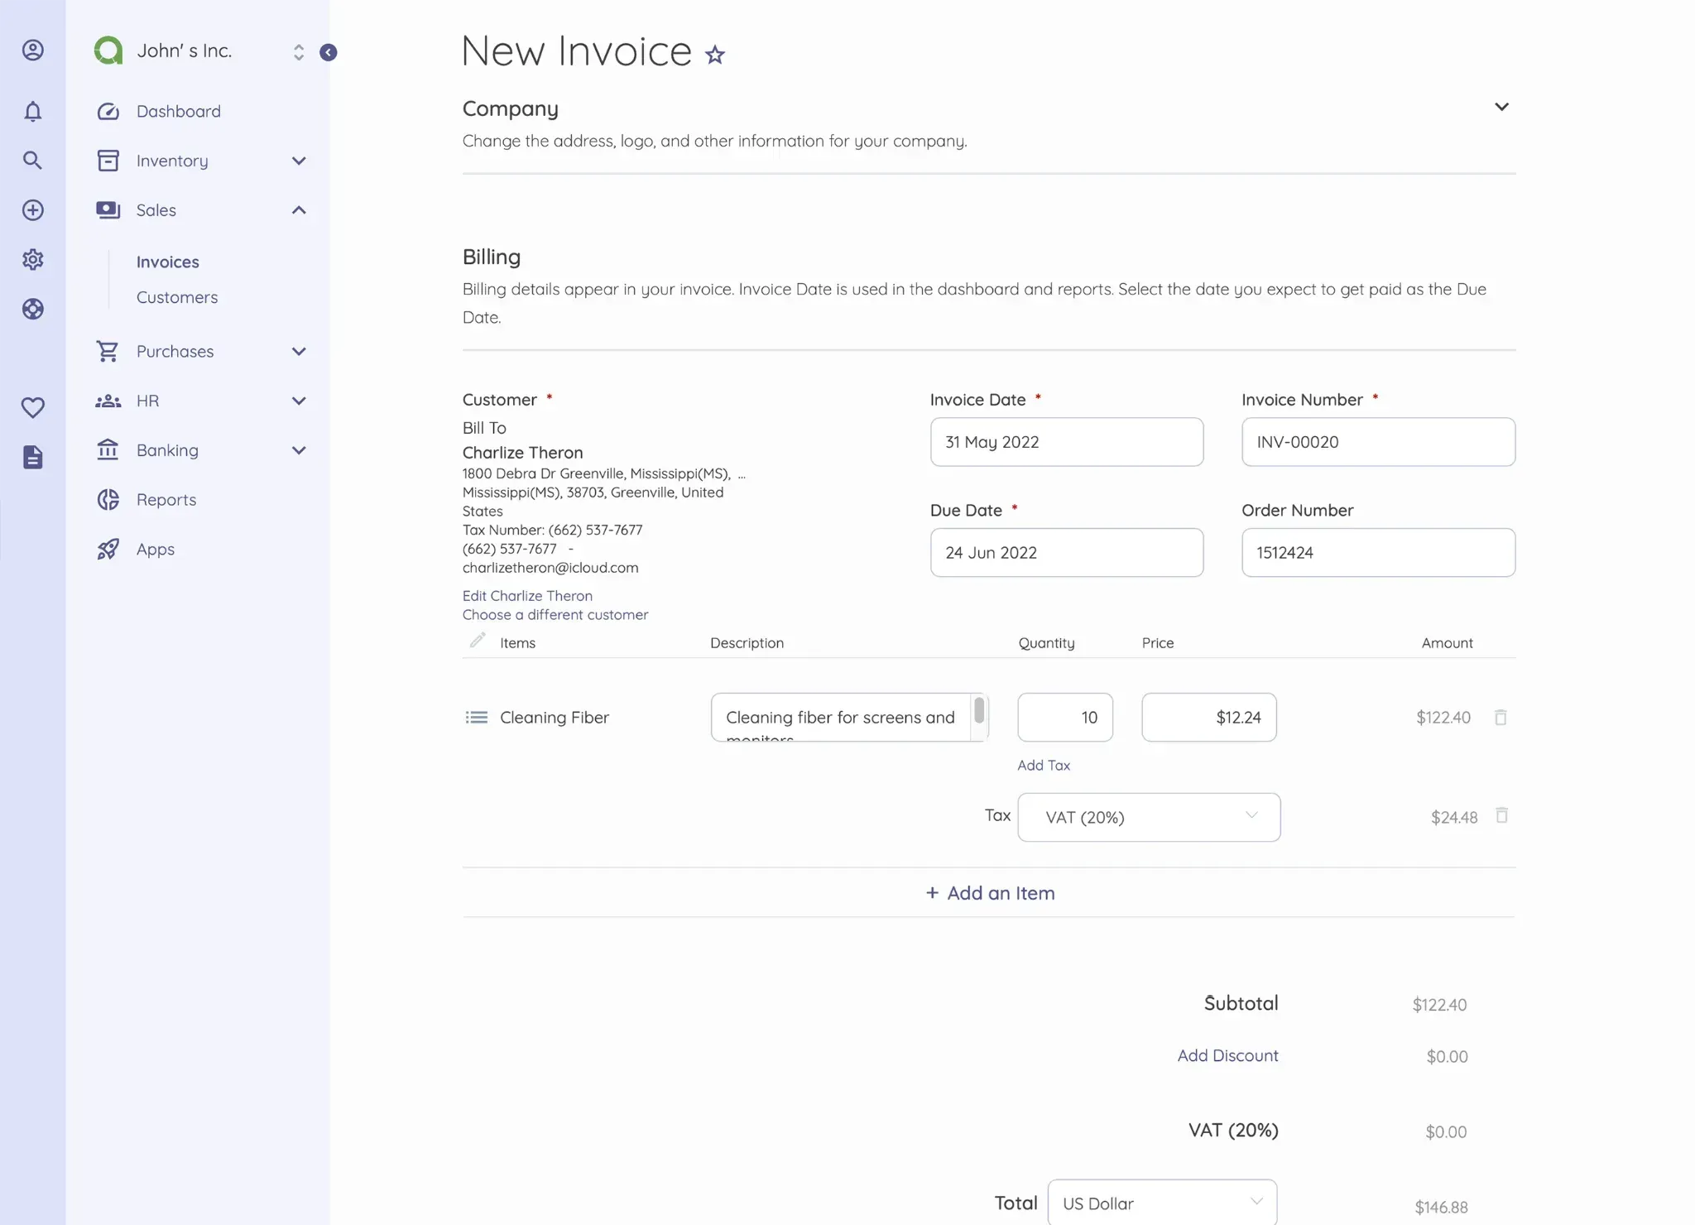1695x1225 pixels.
Task: Click the Banking icon in sidebar
Action: point(108,450)
